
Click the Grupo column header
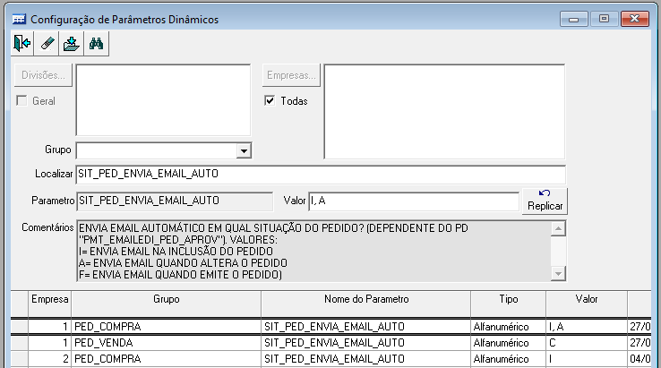coord(166,304)
